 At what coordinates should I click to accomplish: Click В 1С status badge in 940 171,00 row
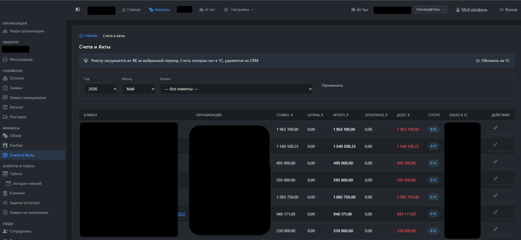434,214
